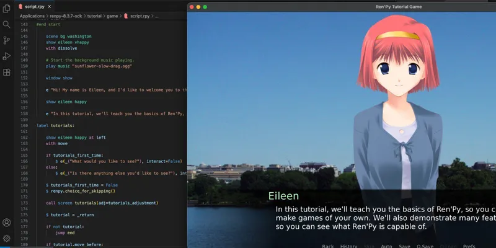The width and height of the screenshot is (496, 248).
Task: Open Prefs in the game quick menu
Action: coord(469,246)
